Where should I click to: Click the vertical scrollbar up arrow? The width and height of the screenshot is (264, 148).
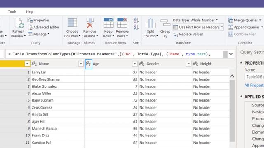[232, 76]
